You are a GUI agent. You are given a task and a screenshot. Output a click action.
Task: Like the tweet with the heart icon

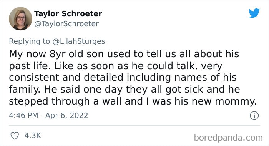(15, 136)
